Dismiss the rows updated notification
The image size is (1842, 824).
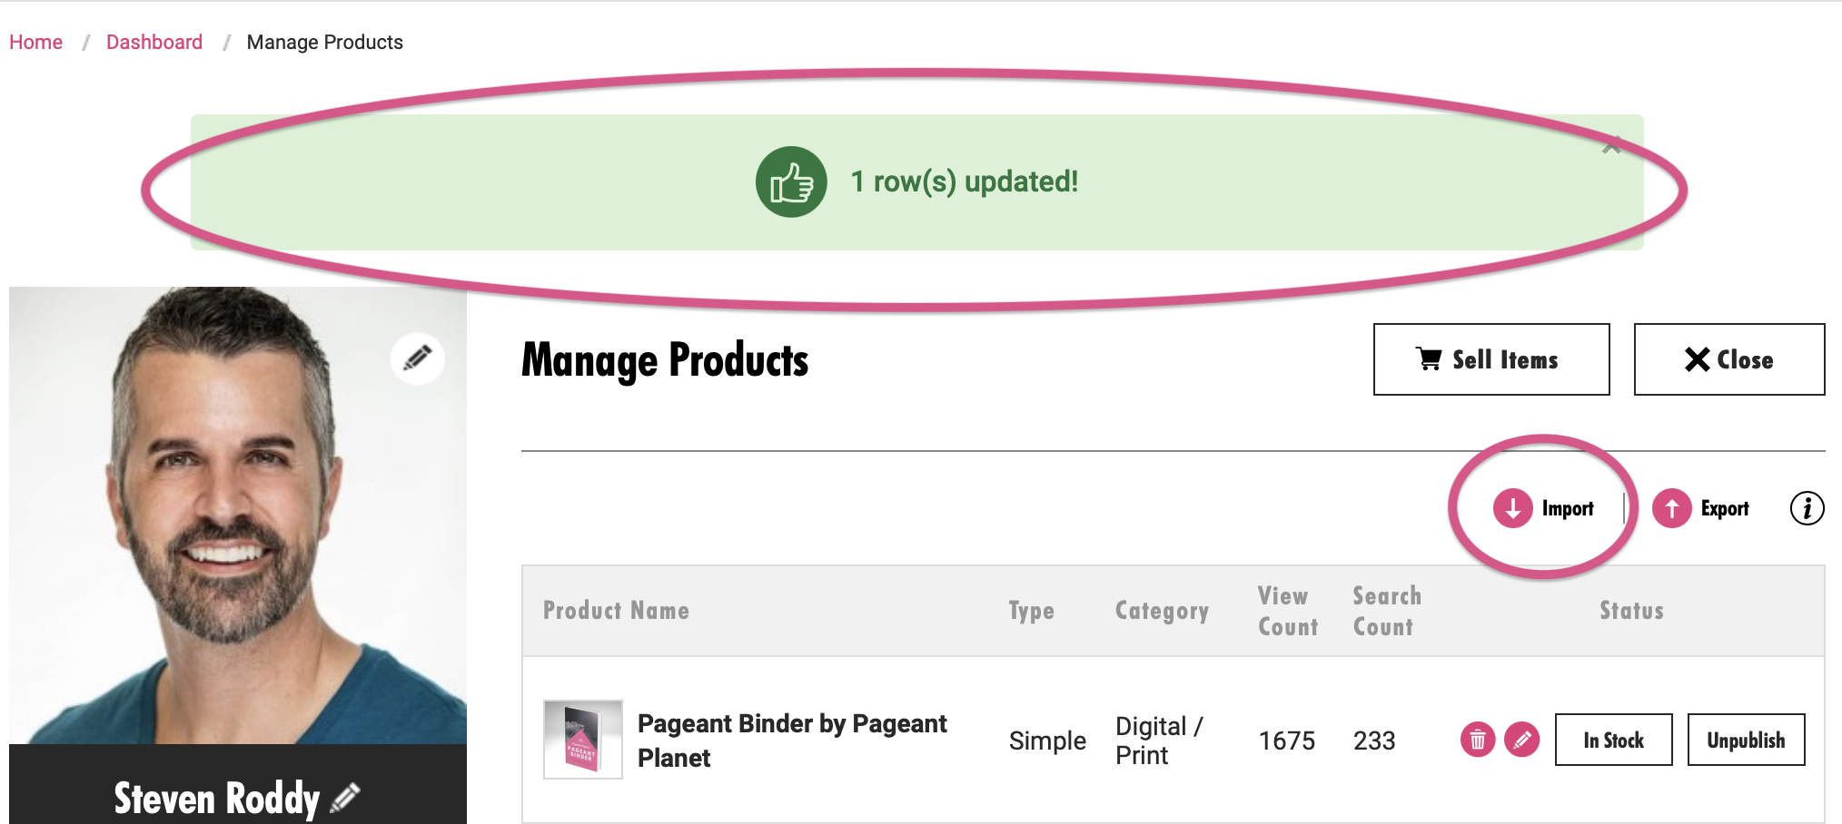(1611, 146)
